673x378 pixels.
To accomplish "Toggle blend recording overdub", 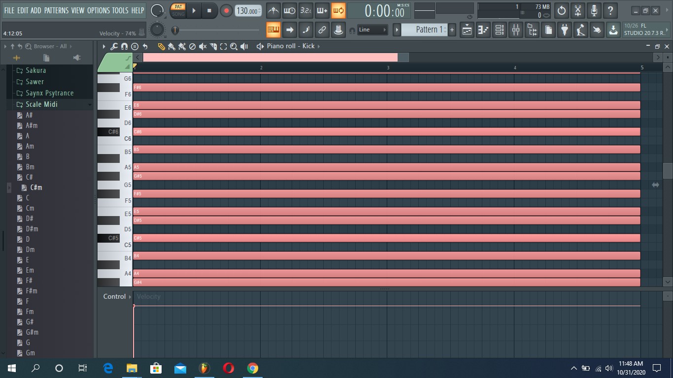I will [322, 10].
